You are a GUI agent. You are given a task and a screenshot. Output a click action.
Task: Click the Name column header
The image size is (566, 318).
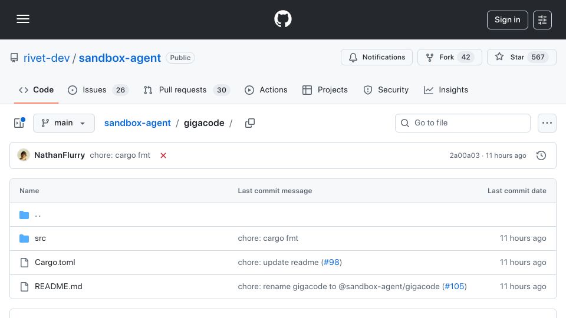coord(29,191)
